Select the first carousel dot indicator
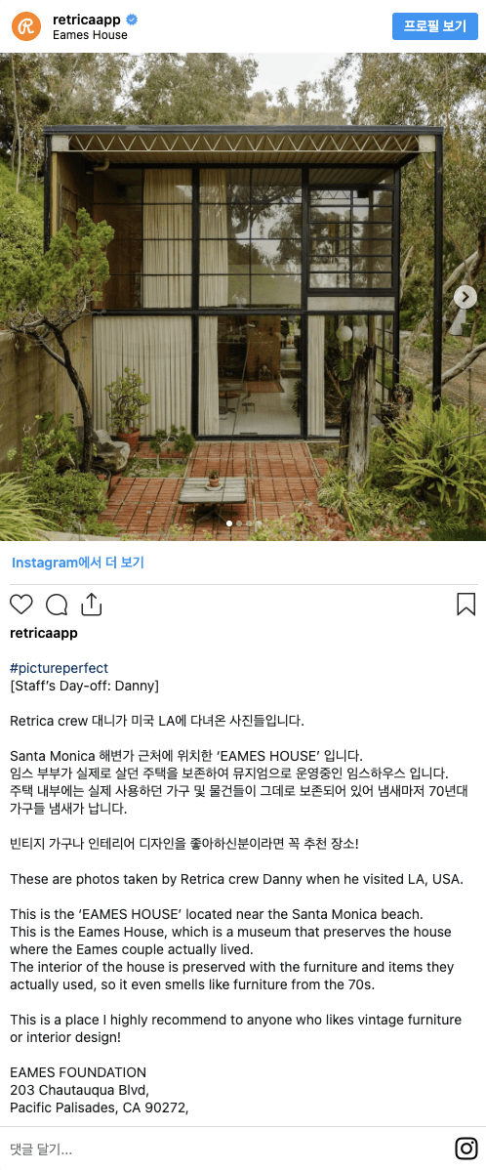 (x=229, y=523)
